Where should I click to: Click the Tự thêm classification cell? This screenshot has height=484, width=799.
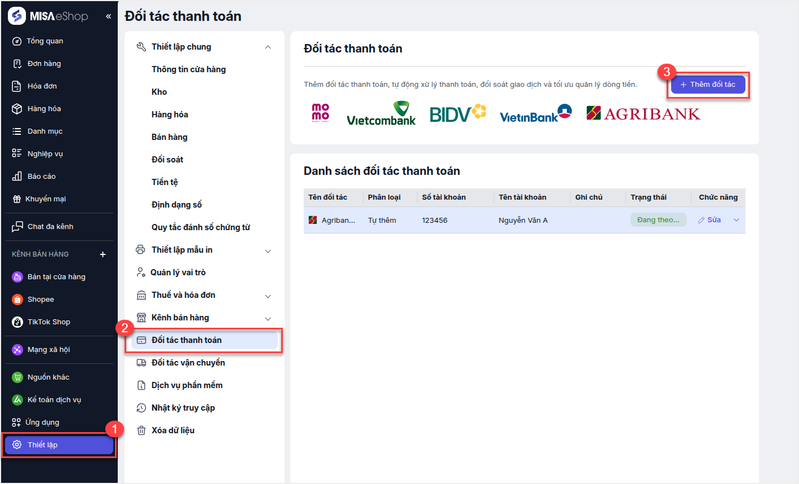pos(382,221)
